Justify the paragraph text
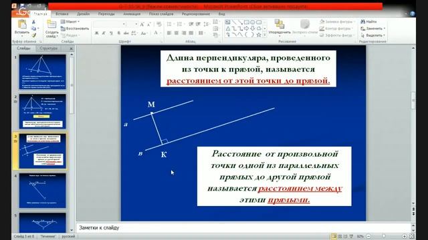The width and height of the screenshot is (428, 240). 191,33
